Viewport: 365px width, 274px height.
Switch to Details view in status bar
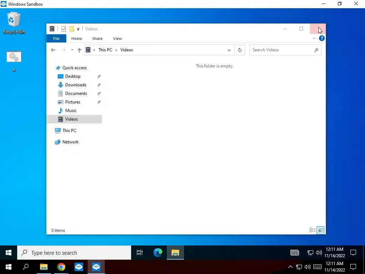pos(312,230)
